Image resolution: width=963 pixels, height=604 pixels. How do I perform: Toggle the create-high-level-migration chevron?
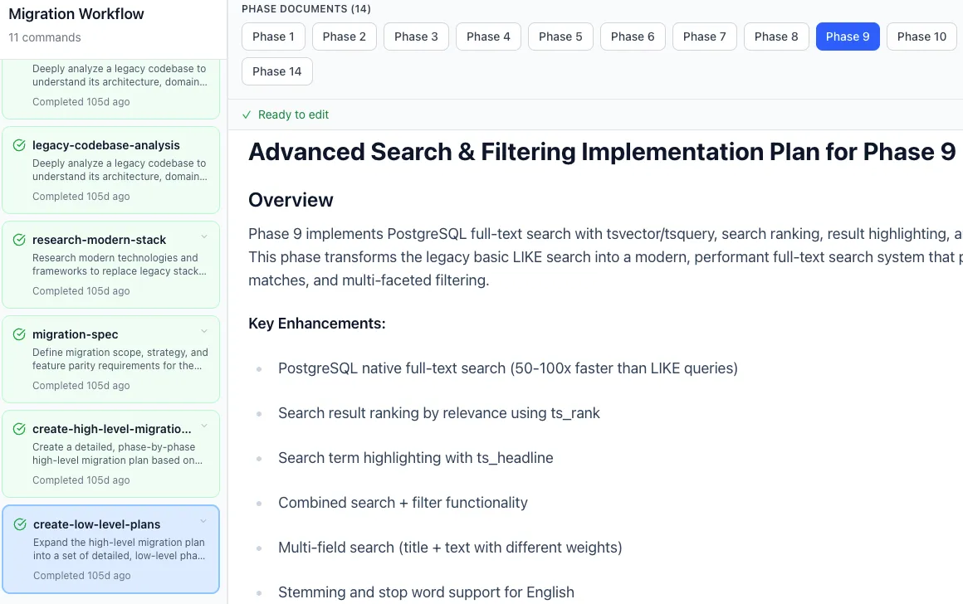[x=204, y=426]
